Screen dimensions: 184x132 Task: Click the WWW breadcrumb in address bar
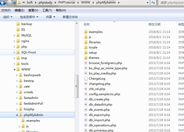coord(86,3)
